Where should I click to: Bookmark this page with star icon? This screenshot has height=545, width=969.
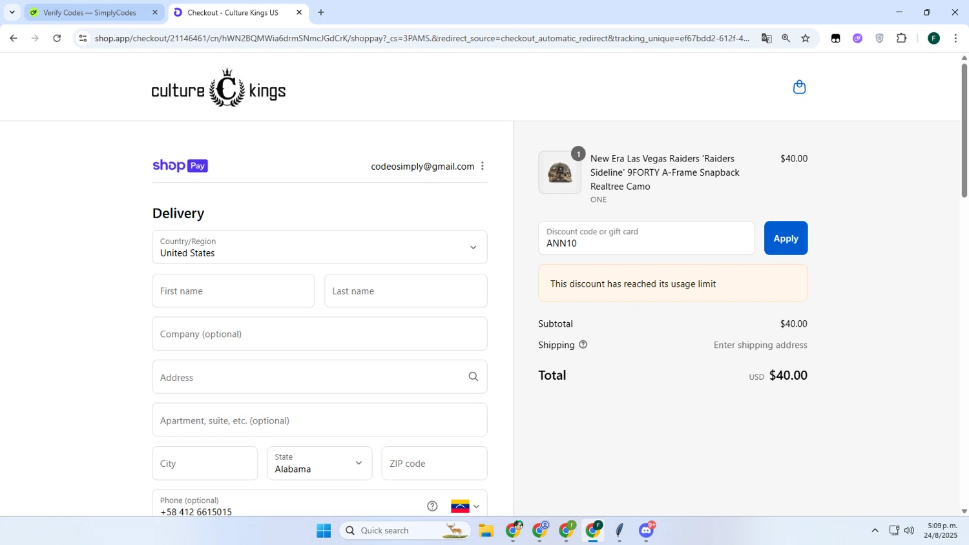pos(806,38)
